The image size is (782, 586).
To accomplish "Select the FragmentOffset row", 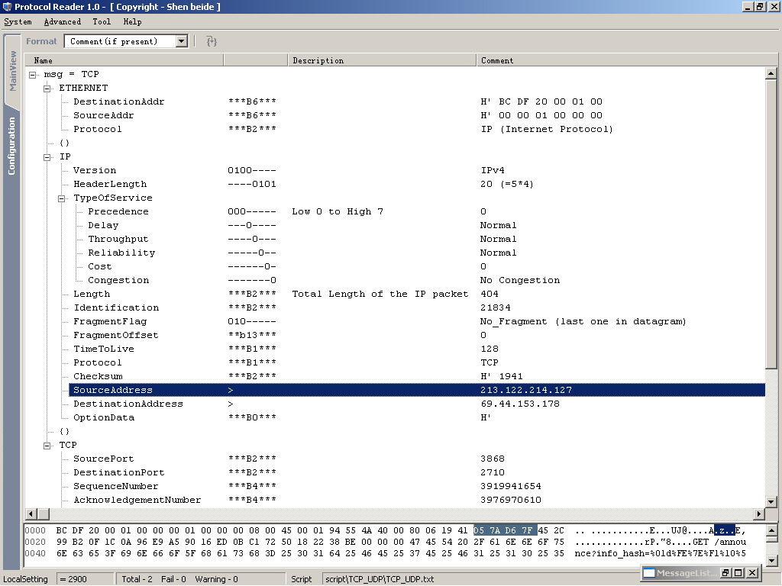I will 417,336.
